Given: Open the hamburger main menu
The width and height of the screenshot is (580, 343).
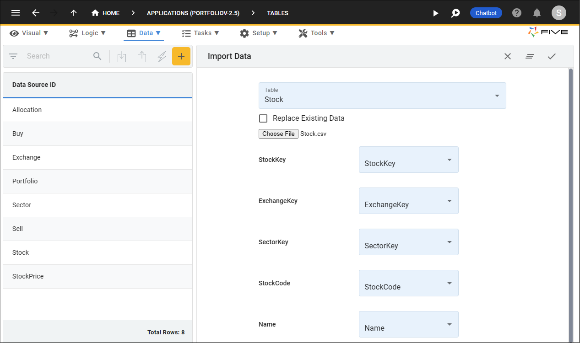Looking at the screenshot, I should pyautogui.click(x=16, y=13).
